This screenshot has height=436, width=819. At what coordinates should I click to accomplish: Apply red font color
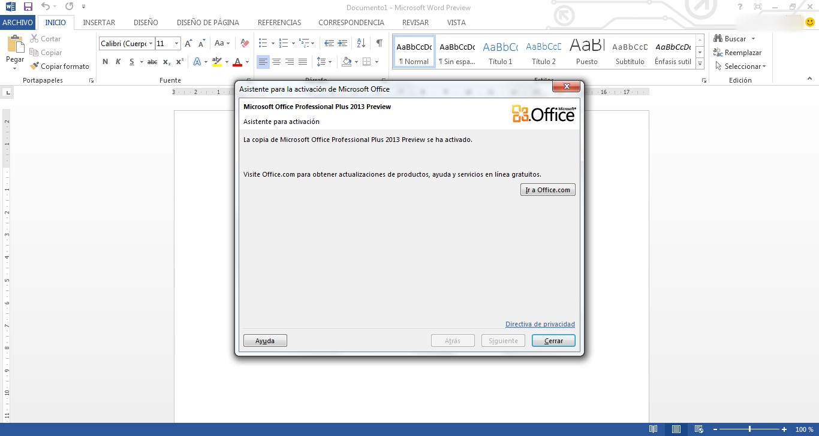(238, 62)
